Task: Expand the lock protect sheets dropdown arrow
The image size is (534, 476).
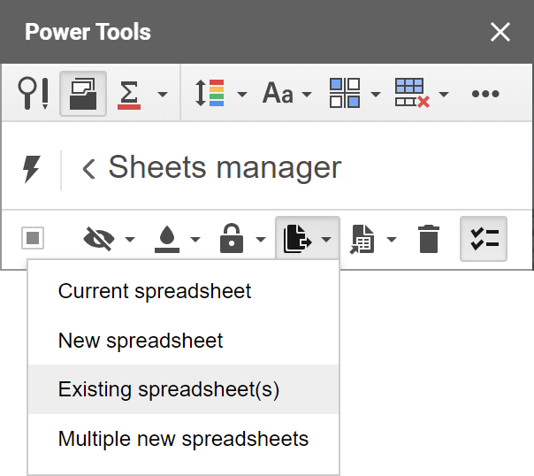Action: click(x=261, y=240)
